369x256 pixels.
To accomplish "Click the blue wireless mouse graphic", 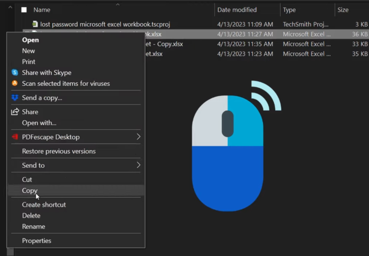I will [228, 152].
